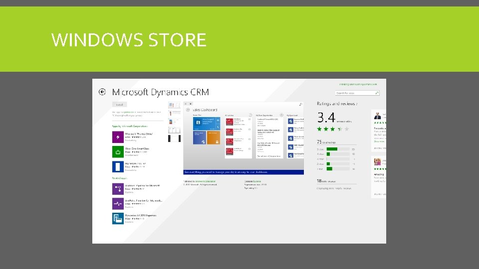Open the Business category link
Image resolution: width=479 pixels, height=269 pixels.
point(256,181)
